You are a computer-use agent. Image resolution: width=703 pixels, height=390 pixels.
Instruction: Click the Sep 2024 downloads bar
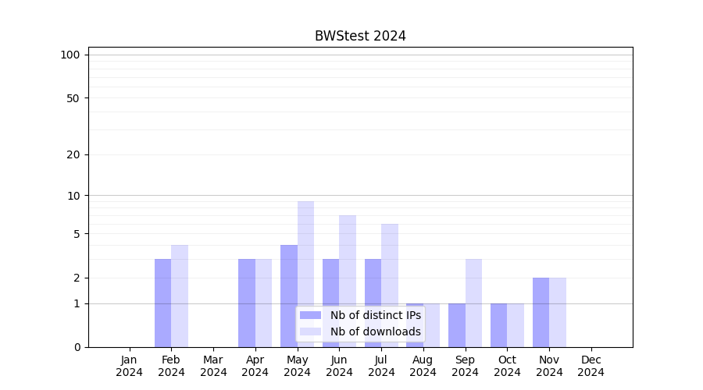(x=473, y=303)
